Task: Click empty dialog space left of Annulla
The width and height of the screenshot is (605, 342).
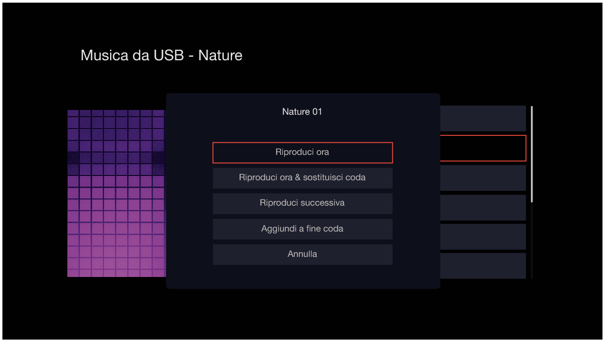Action: [189, 254]
